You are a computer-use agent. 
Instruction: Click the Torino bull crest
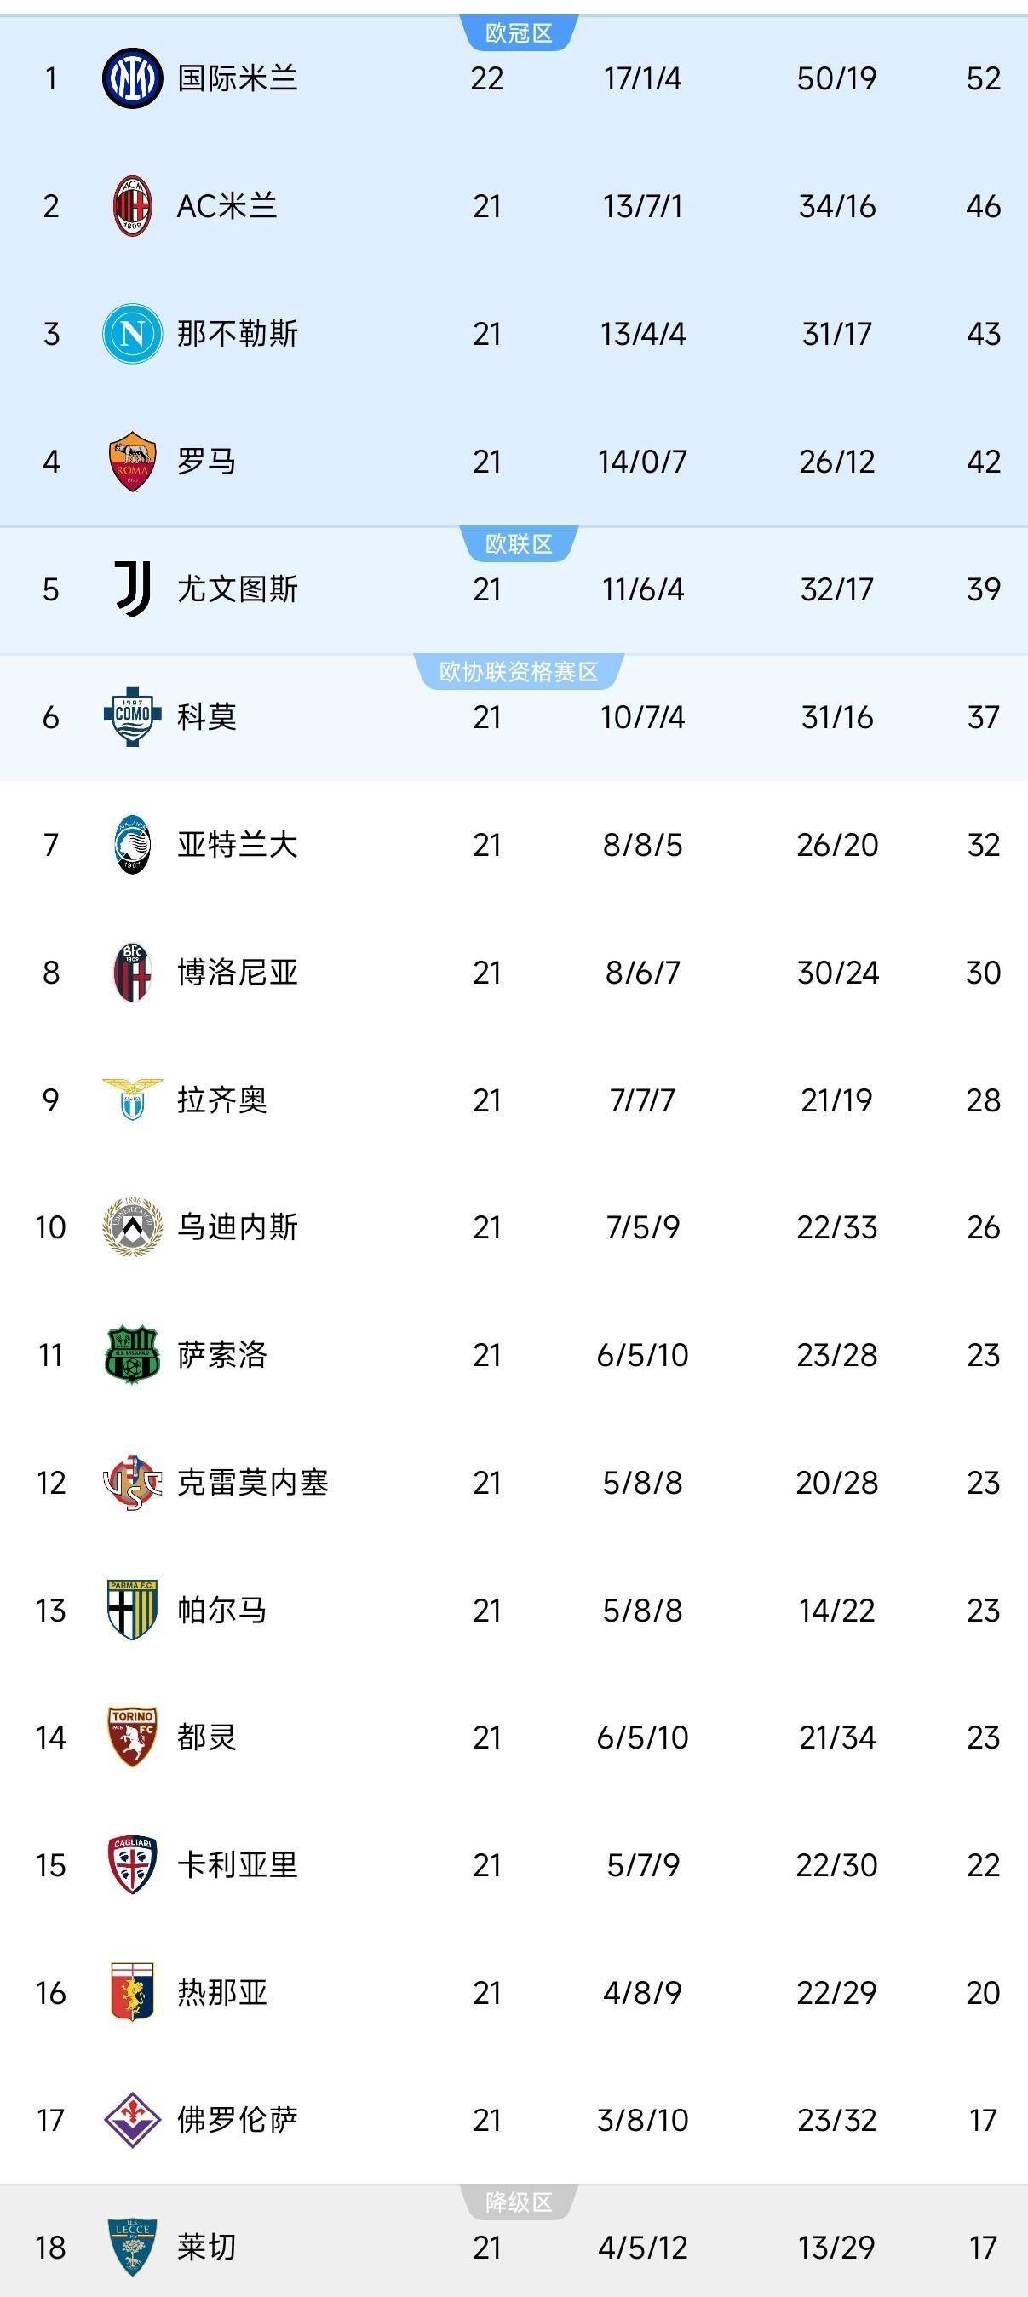(132, 1735)
